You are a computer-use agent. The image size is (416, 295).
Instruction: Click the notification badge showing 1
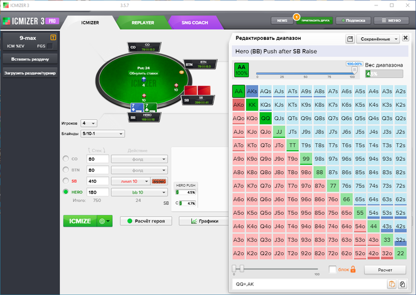click(x=297, y=17)
